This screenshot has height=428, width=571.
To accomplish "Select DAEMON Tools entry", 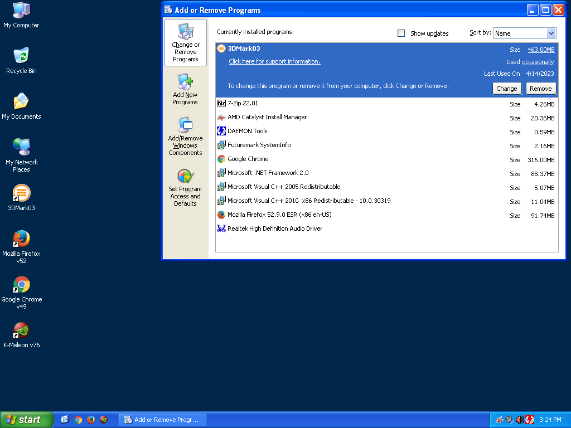I will click(387, 132).
